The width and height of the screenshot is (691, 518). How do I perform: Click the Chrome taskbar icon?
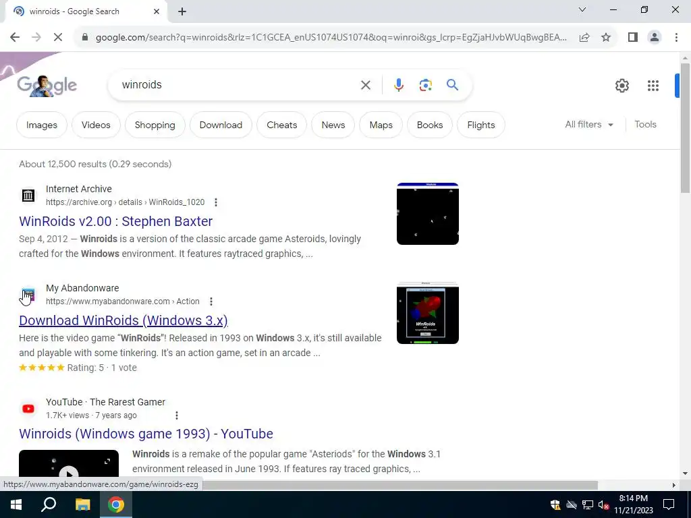click(x=116, y=505)
